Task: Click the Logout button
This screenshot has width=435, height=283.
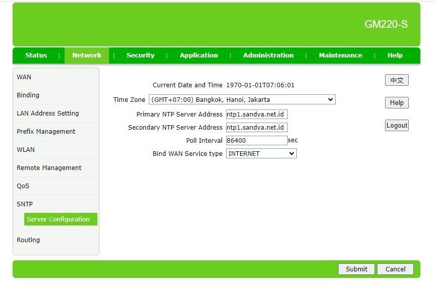Action: click(396, 126)
